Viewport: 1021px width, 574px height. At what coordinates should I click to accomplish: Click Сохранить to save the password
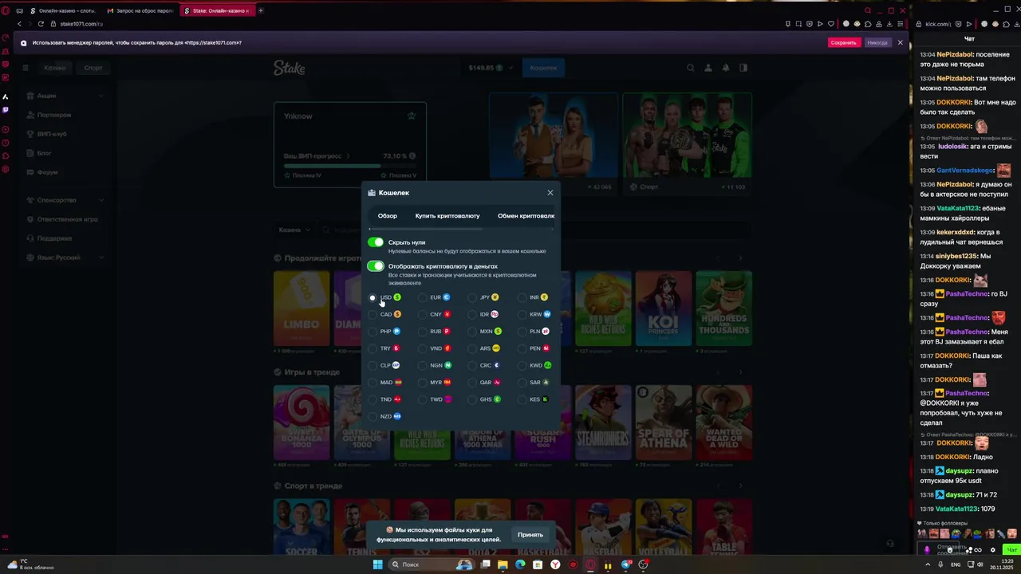pyautogui.click(x=843, y=42)
